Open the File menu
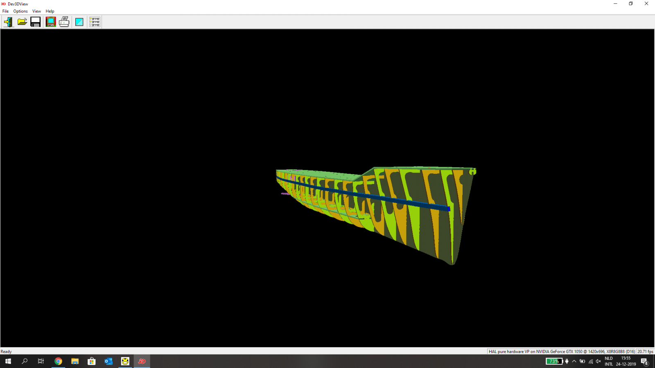The image size is (655, 368). [x=5, y=11]
